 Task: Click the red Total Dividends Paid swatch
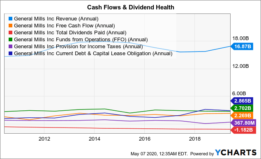pos(11,32)
